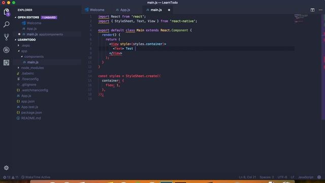Open App.js in the file tree
Screen dimensions: 325x183
coord(26,96)
